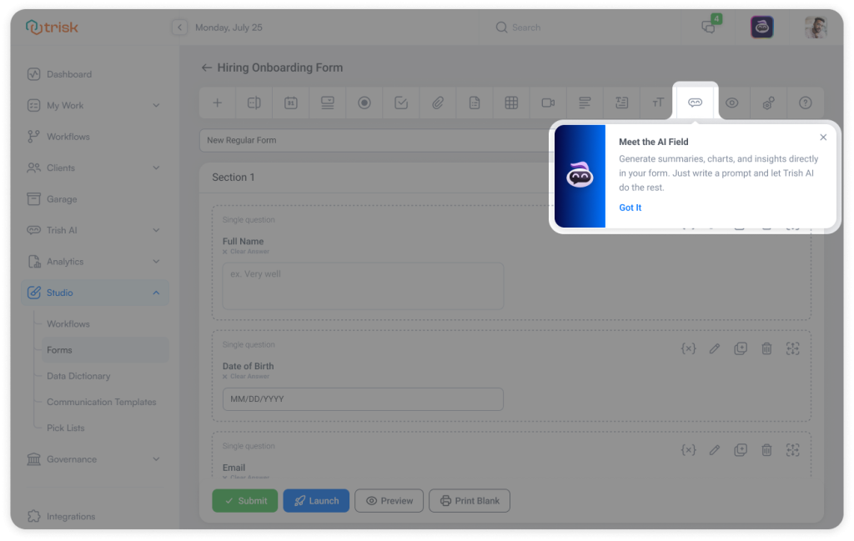Click the New Regular Form name field
The height and width of the screenshot is (541, 854).
[376, 140]
